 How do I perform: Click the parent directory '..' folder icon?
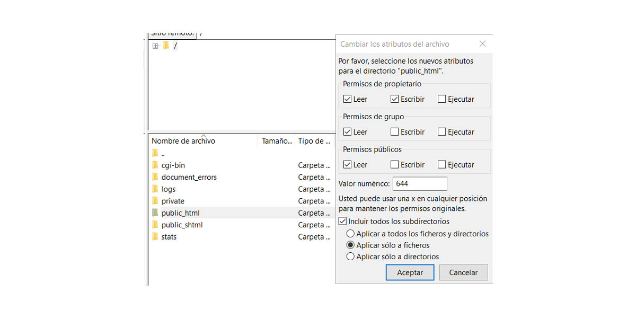(x=155, y=153)
